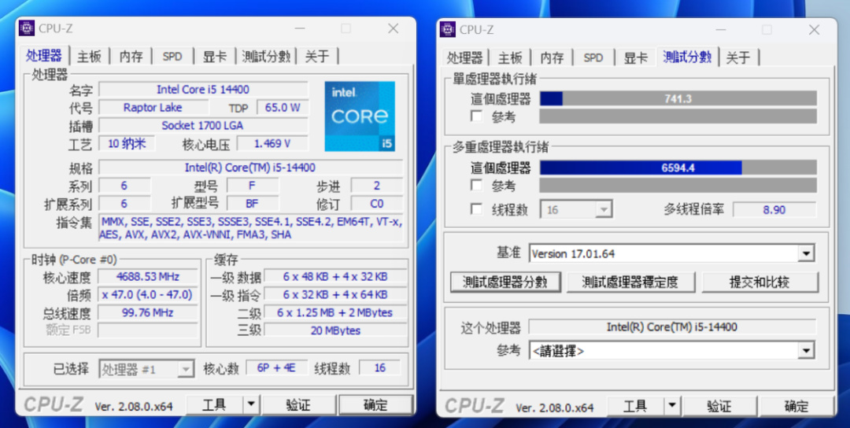Click empty single-thread 參考 reference bar
This screenshot has width=850, height=428.
[678, 116]
